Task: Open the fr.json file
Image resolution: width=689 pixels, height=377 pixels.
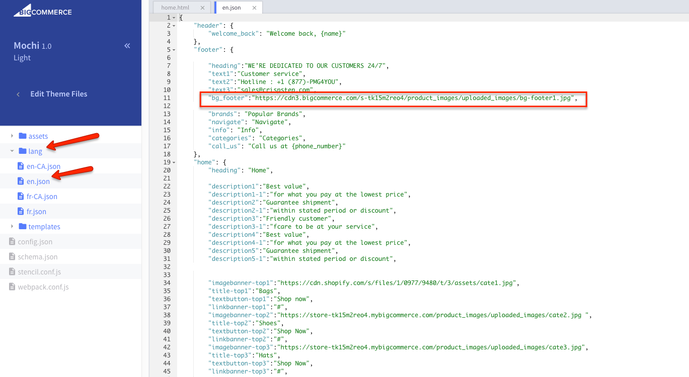Action: pos(36,212)
